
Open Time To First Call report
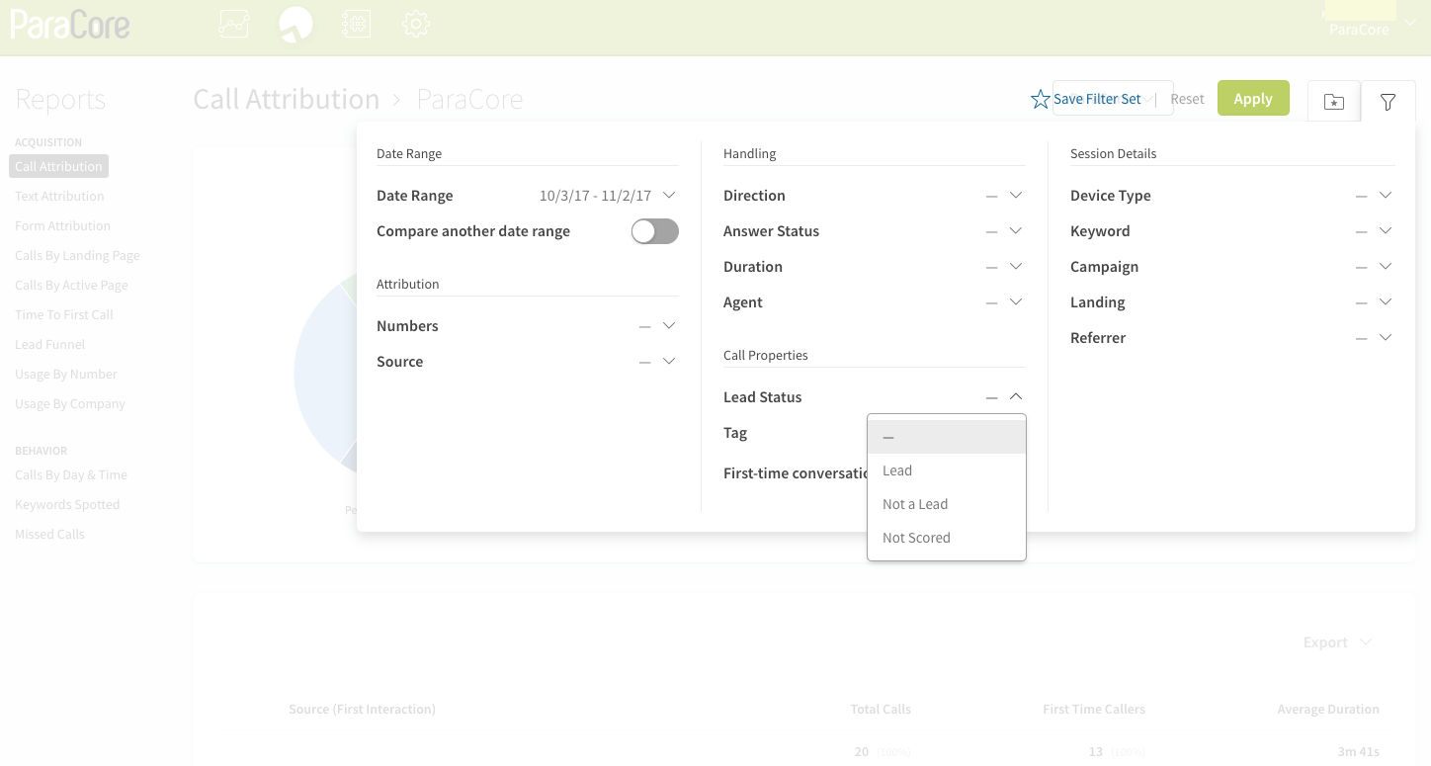click(x=64, y=314)
